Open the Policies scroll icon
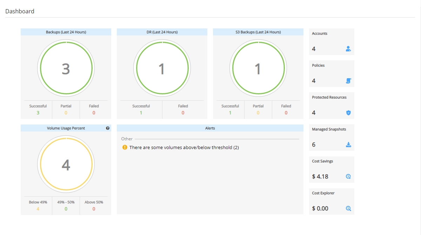Screen dimensions: 421x235 (348, 81)
